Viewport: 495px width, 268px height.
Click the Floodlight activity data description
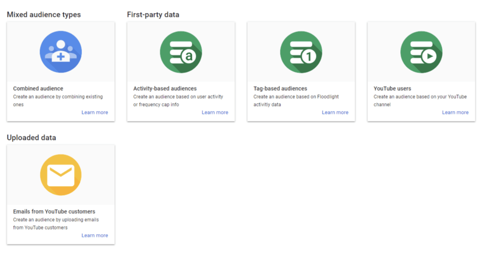(x=296, y=100)
